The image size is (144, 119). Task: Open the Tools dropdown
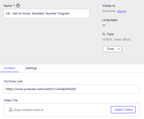tap(112, 49)
